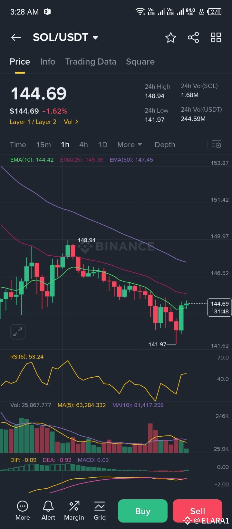This screenshot has width=232, height=529.
Task: Add SOL/USDT to favorites star
Action: pyautogui.click(x=171, y=37)
